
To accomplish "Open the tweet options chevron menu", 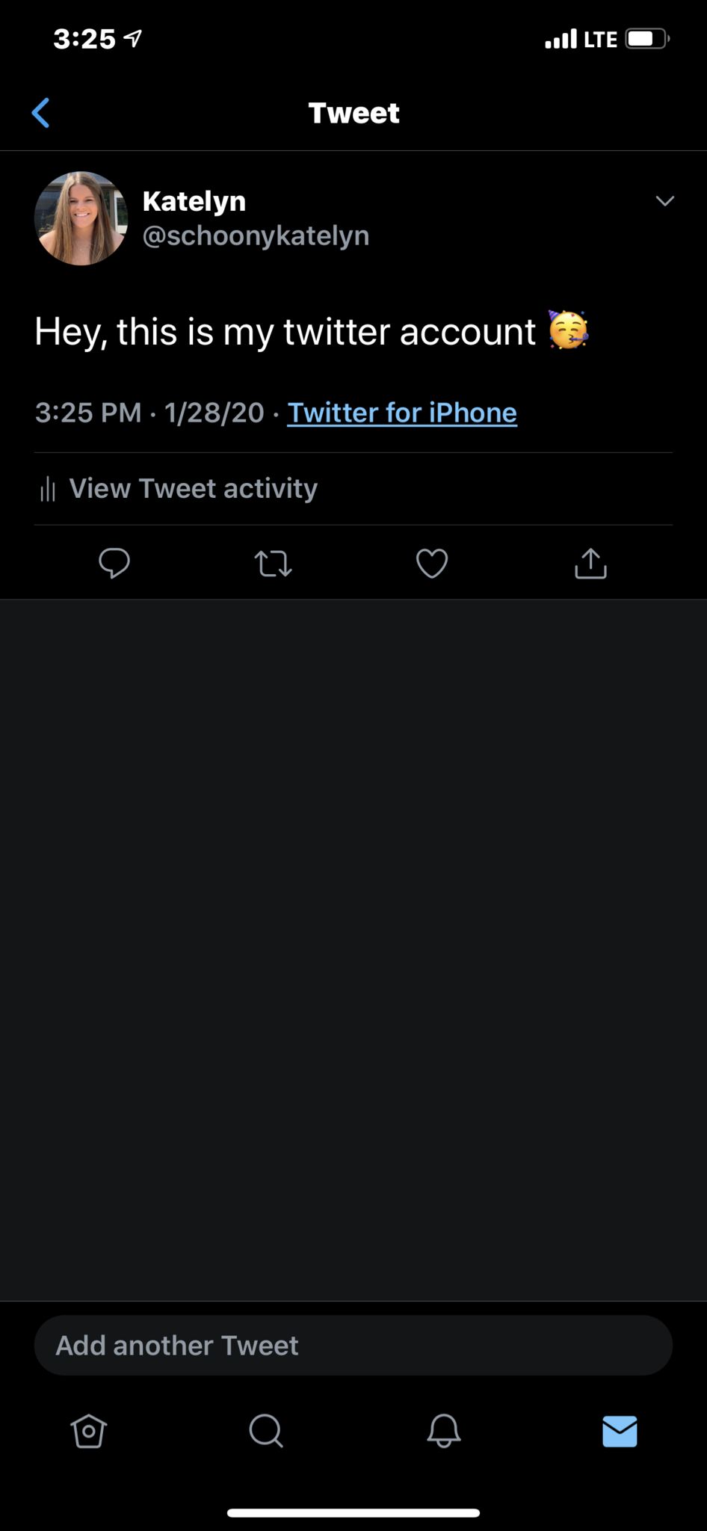I will point(664,200).
